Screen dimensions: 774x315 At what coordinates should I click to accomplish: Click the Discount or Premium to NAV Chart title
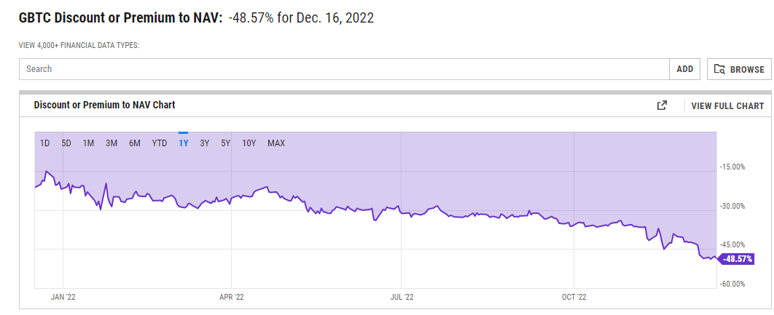pos(104,105)
